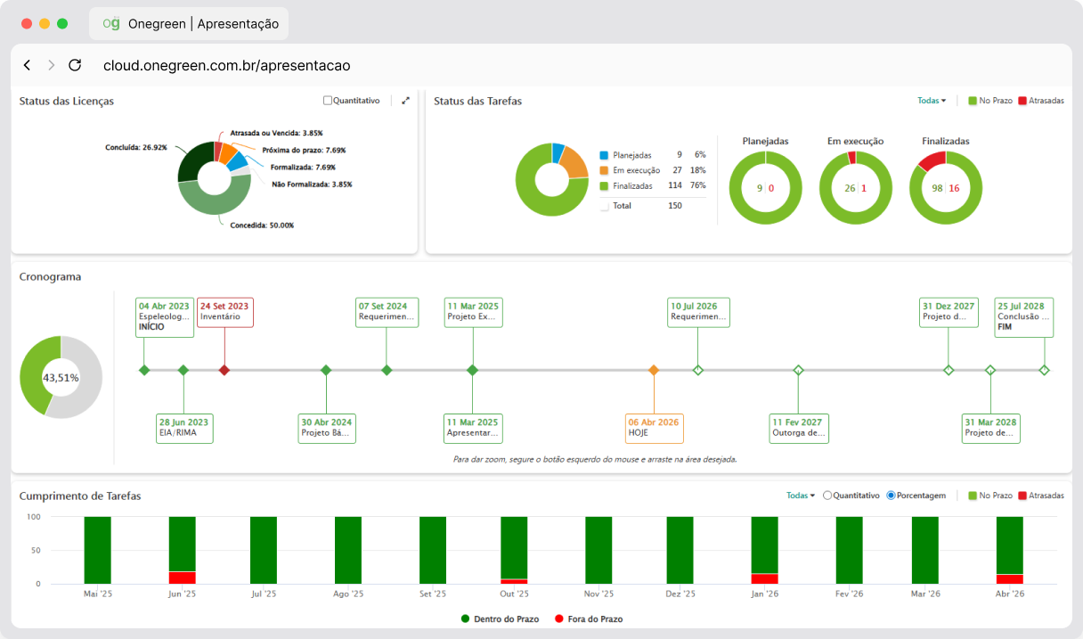Click the address bar URL field

click(x=227, y=65)
